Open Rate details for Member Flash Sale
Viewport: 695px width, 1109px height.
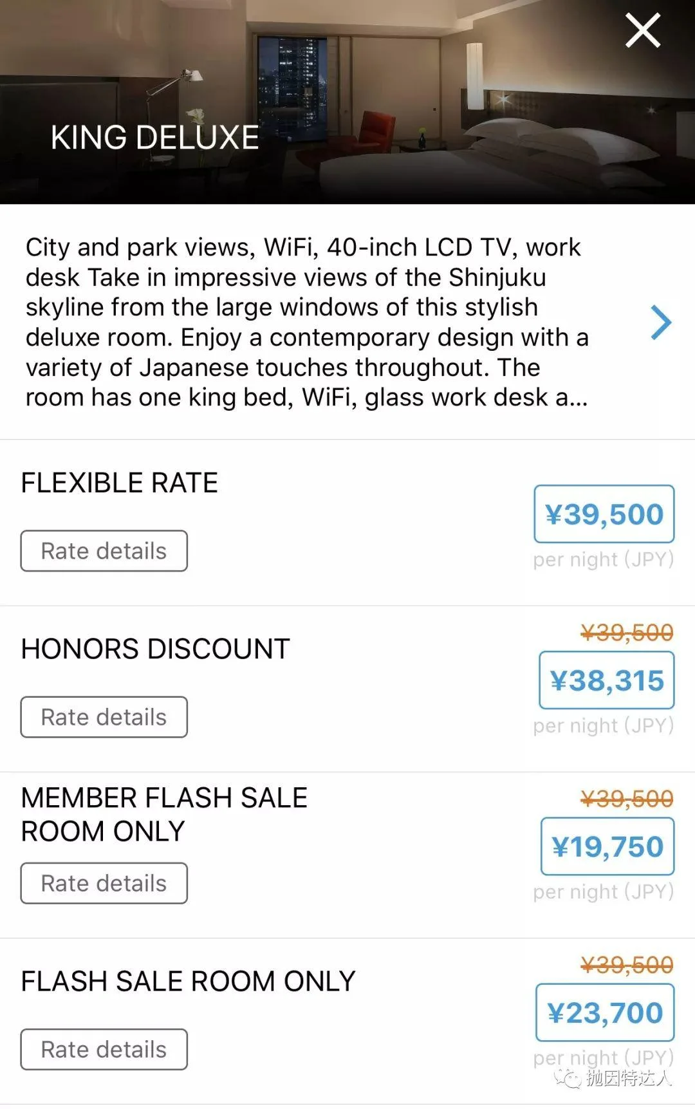pos(104,883)
